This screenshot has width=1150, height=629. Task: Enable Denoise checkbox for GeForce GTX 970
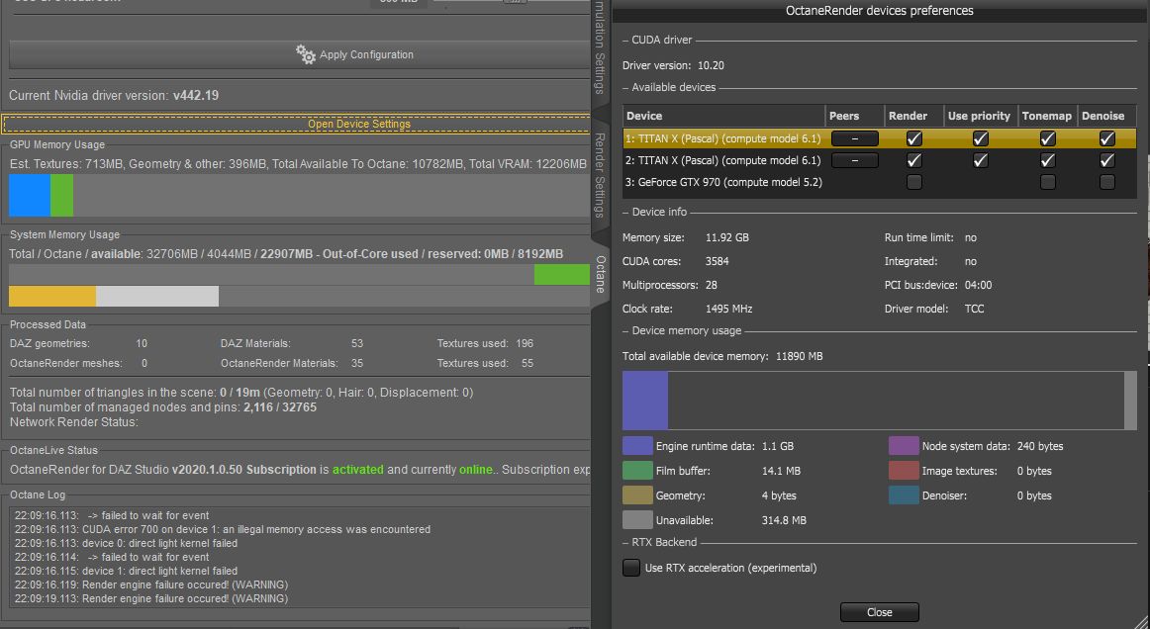coord(1106,182)
